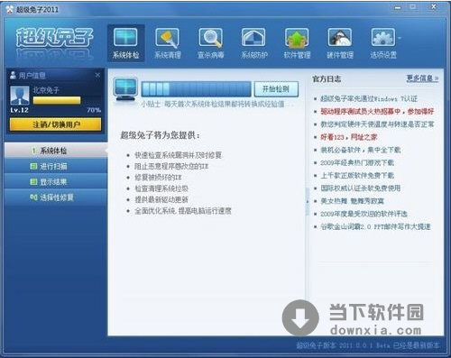The height and width of the screenshot is (358, 451).
Task: Click the yellow user level progress bar
Action: (57, 100)
